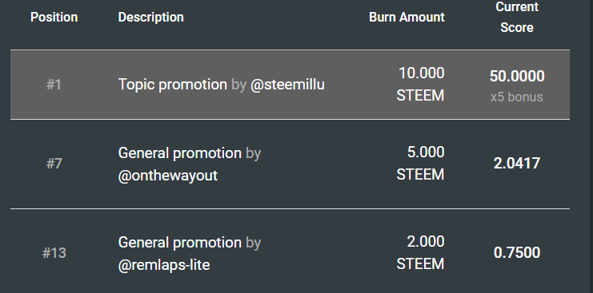
Task: Click the 5.000 STEEM burn amount
Action: tap(421, 164)
